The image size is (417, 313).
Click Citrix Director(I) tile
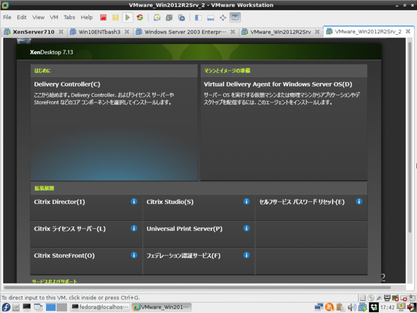86,207
